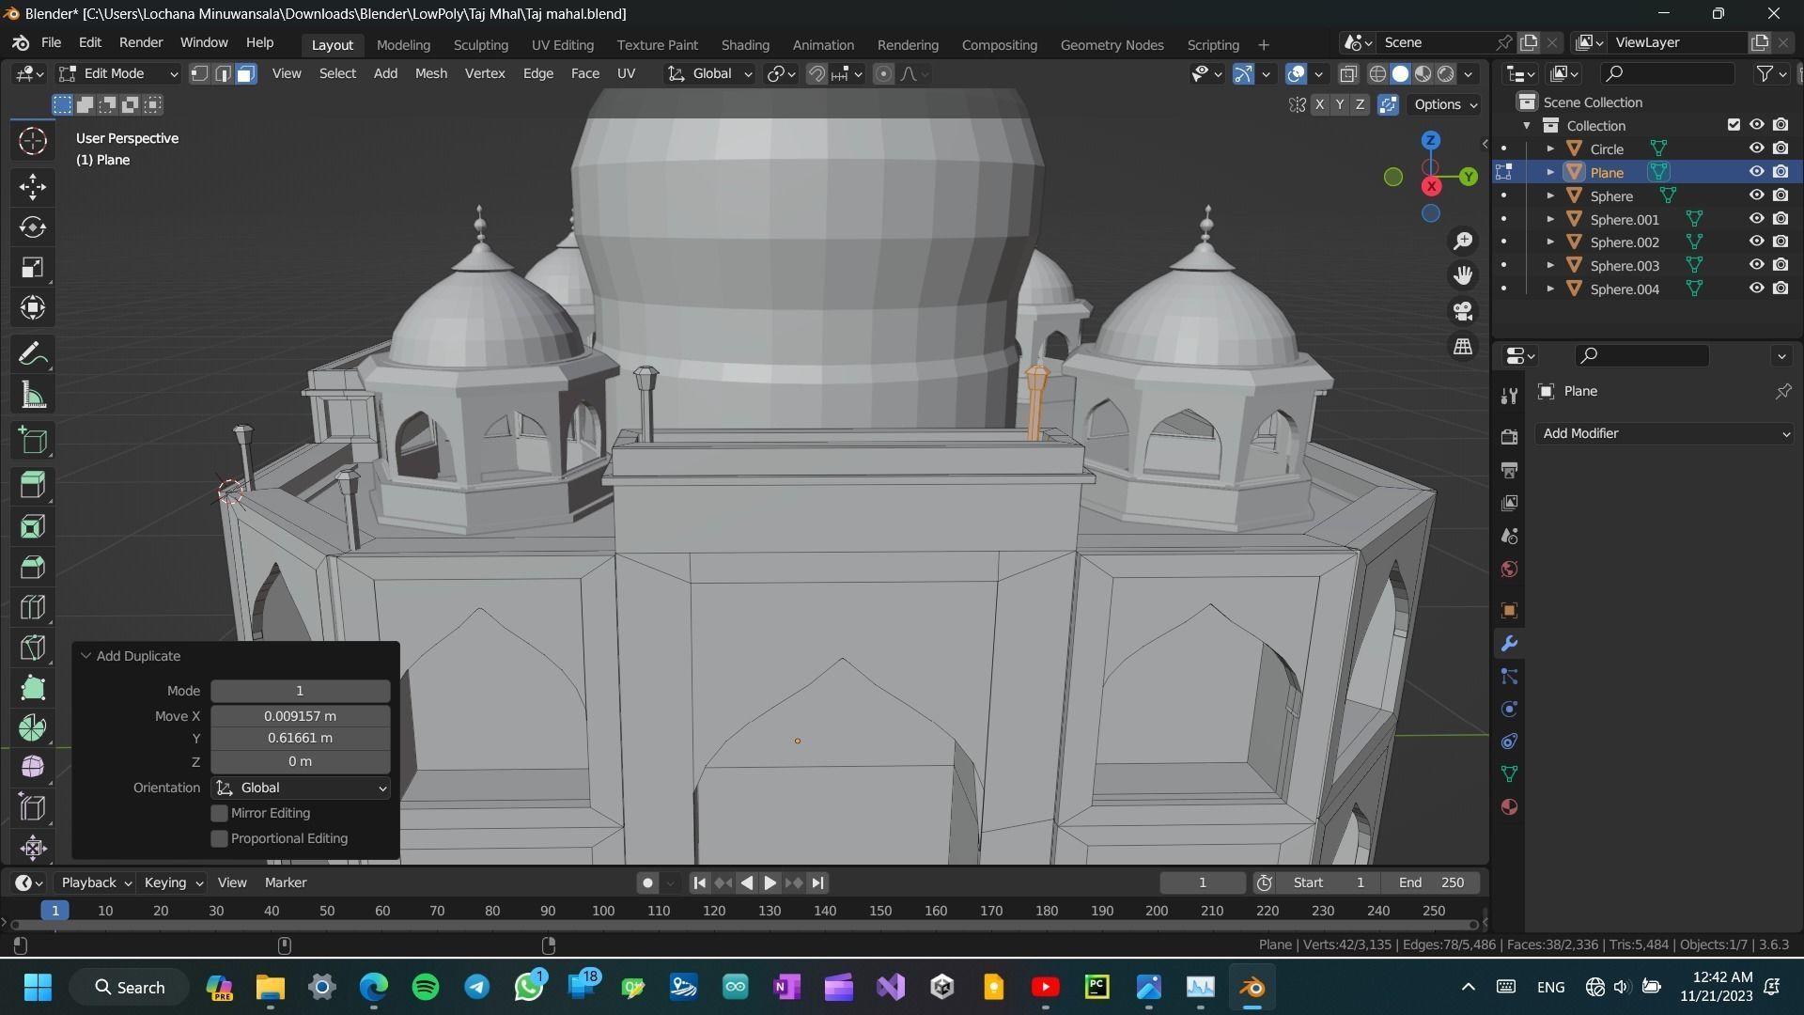Switch to edge select mode
The height and width of the screenshot is (1015, 1804).
[223, 73]
